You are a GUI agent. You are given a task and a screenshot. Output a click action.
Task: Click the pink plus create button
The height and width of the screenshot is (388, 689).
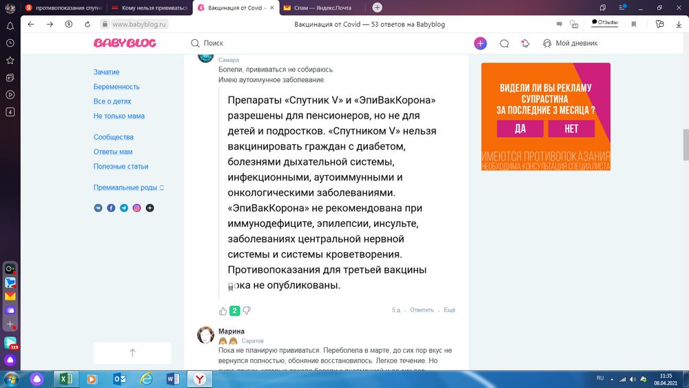click(x=480, y=43)
